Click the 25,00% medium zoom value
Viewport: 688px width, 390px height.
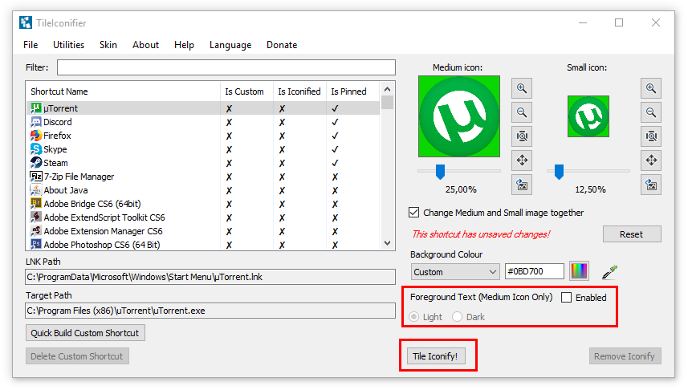tap(461, 189)
